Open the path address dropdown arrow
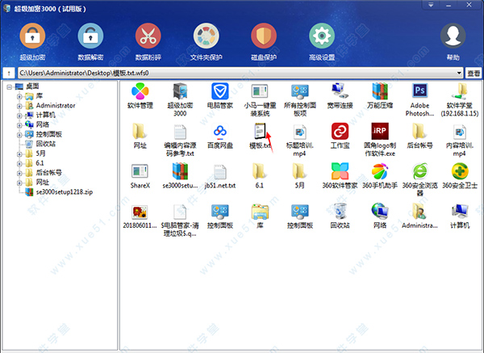Image resolution: width=484 pixels, height=353 pixels. pos(457,73)
